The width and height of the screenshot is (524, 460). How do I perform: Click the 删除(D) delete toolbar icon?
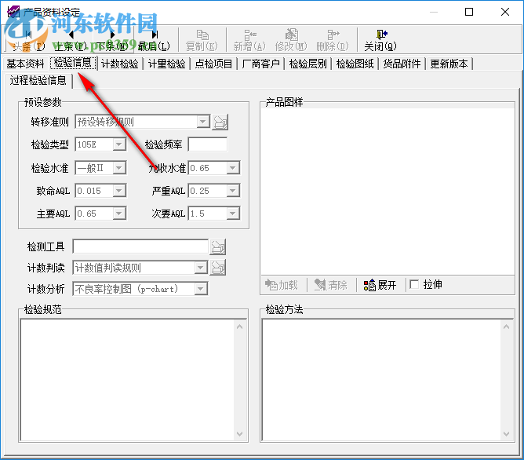(333, 40)
